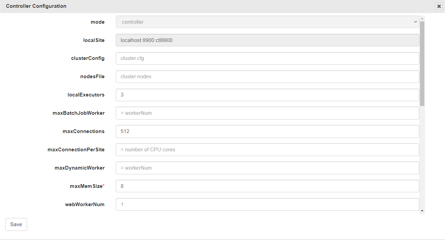The height and width of the screenshot is (240, 445).
Task: Click the mode field label
Action: tap(98, 22)
